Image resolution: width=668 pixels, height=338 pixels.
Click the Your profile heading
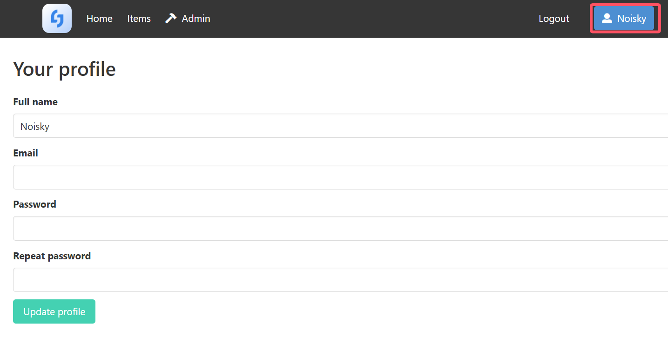point(64,69)
